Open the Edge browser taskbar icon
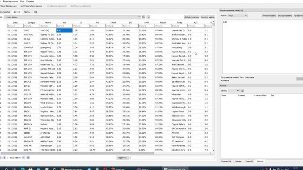The height and width of the screenshot is (170, 303). click(x=23, y=169)
